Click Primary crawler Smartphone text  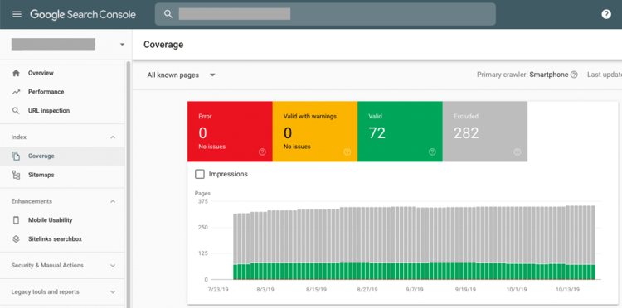point(522,75)
